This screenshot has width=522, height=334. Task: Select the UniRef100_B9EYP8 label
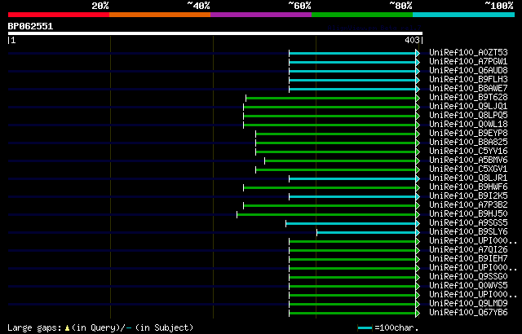(468, 134)
